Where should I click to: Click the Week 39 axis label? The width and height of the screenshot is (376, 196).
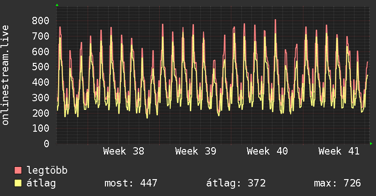(196, 151)
